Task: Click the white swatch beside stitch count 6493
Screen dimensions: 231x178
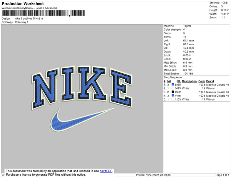Action: [x=173, y=88]
